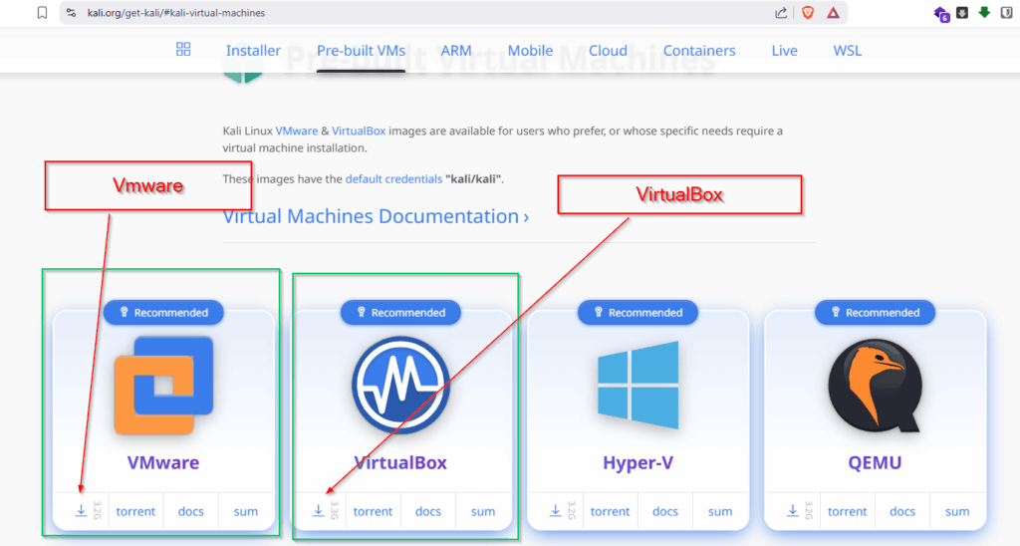Open site settings icon in address bar
Image resolution: width=1020 pixels, height=546 pixels.
pos(72,13)
